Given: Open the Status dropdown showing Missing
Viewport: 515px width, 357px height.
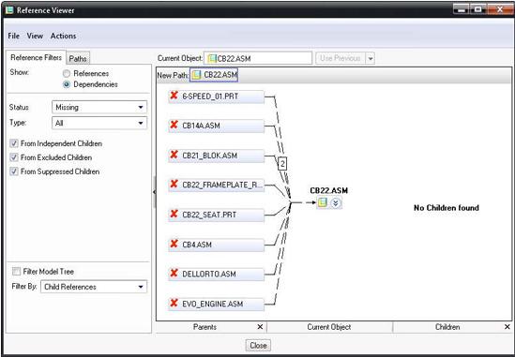Looking at the screenshot, I should [99, 108].
